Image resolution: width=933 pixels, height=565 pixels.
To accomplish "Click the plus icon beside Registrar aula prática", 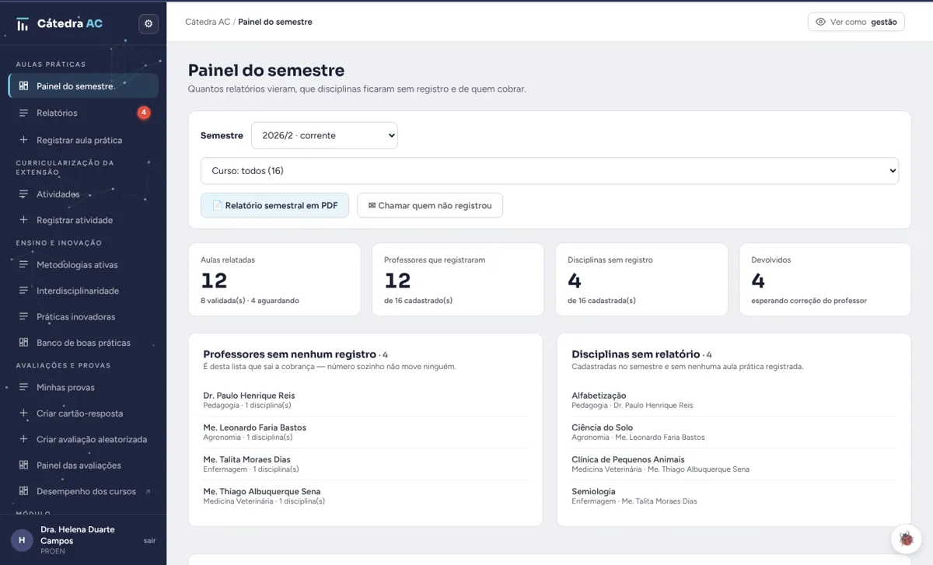I will point(24,140).
